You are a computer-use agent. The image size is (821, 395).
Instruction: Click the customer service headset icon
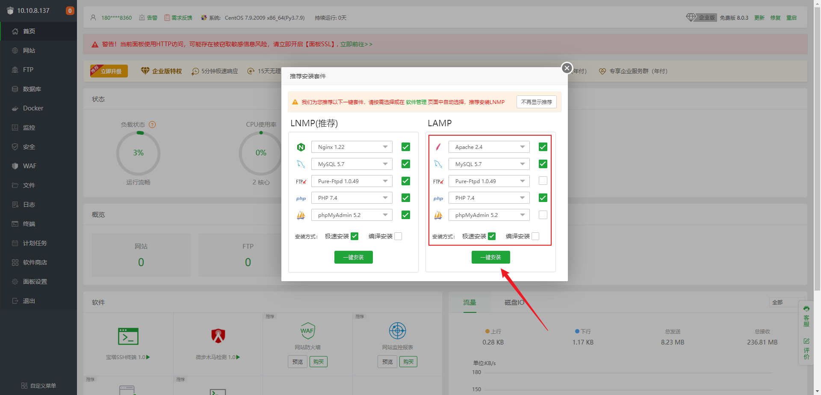pyautogui.click(x=806, y=309)
